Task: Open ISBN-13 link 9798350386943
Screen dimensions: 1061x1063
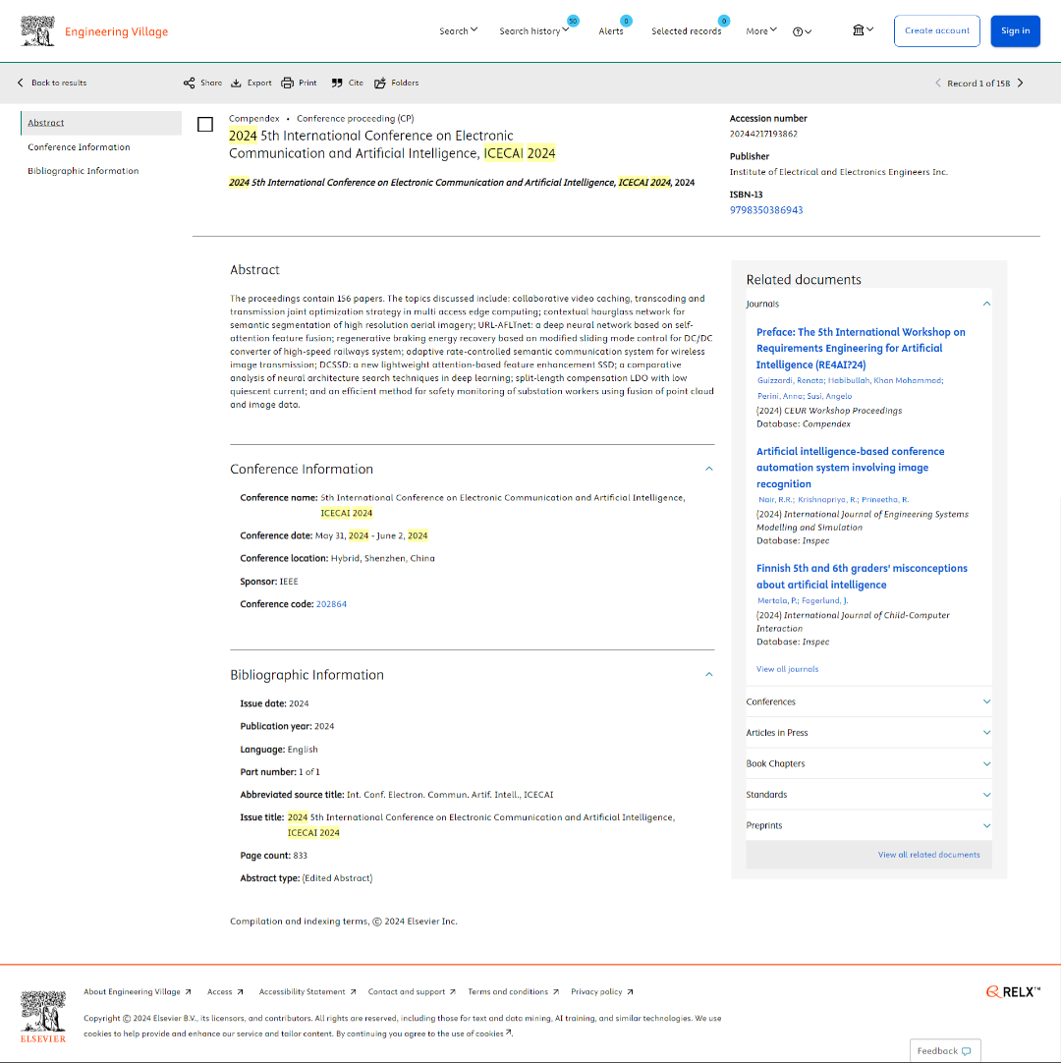Action: click(765, 210)
